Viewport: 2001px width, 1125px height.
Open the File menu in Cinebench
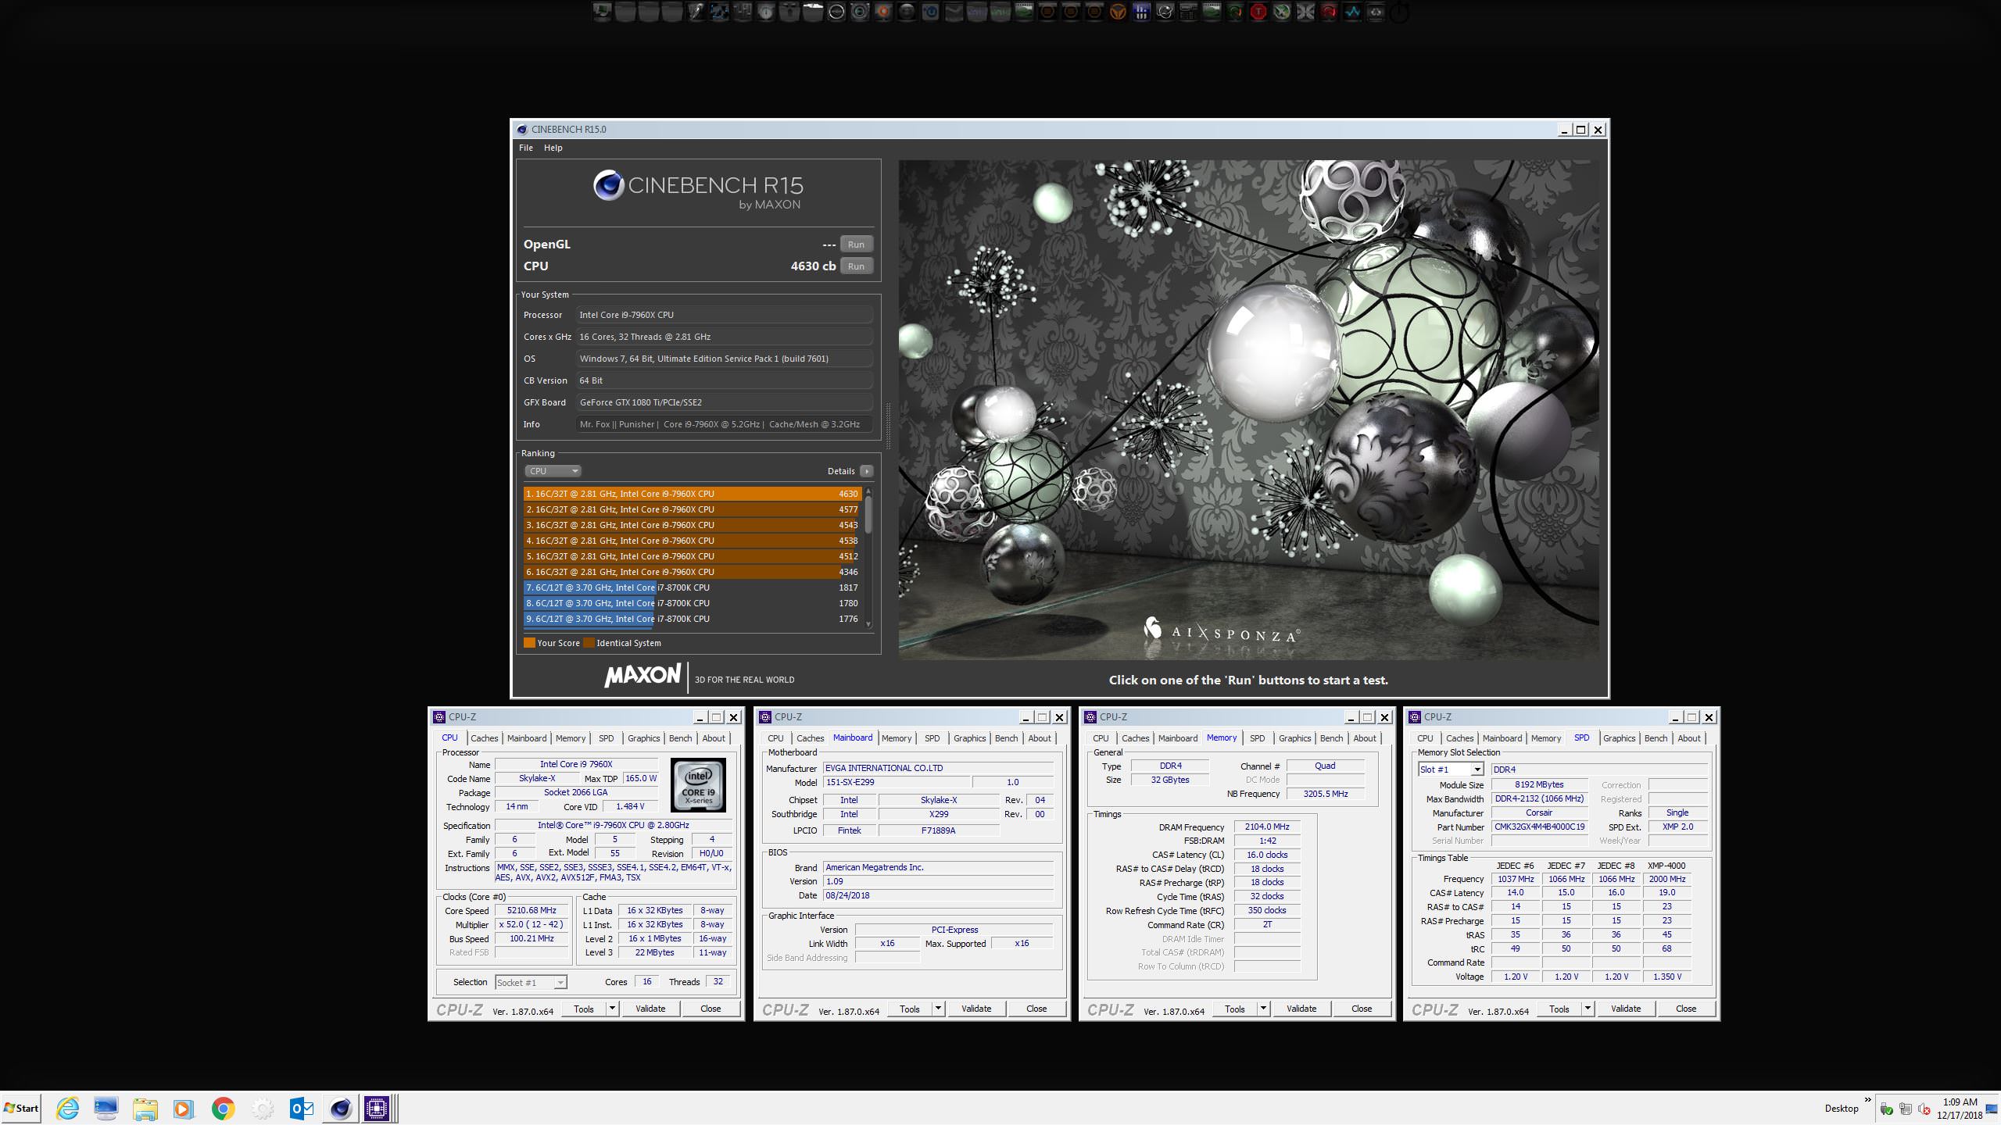[x=526, y=148]
